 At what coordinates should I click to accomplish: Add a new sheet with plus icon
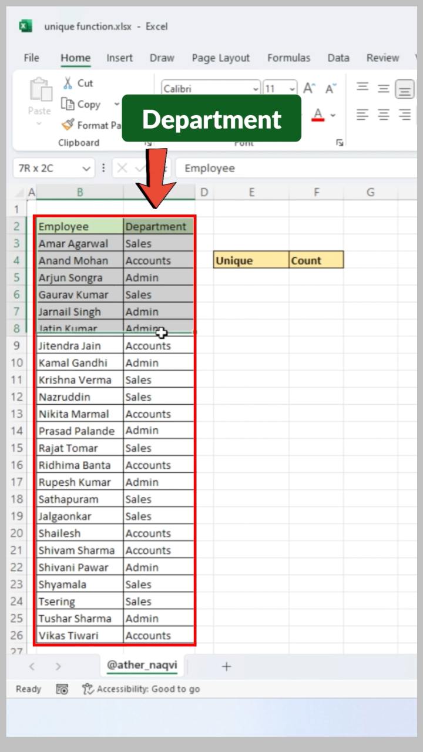tap(226, 666)
